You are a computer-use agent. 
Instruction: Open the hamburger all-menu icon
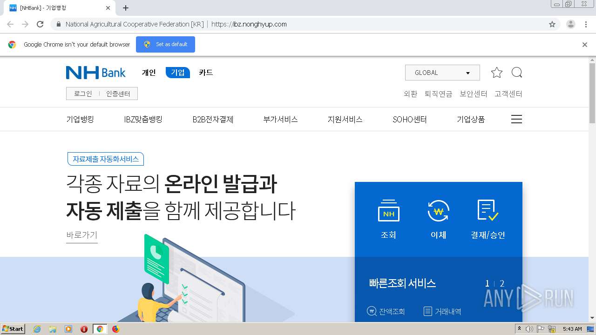516,120
